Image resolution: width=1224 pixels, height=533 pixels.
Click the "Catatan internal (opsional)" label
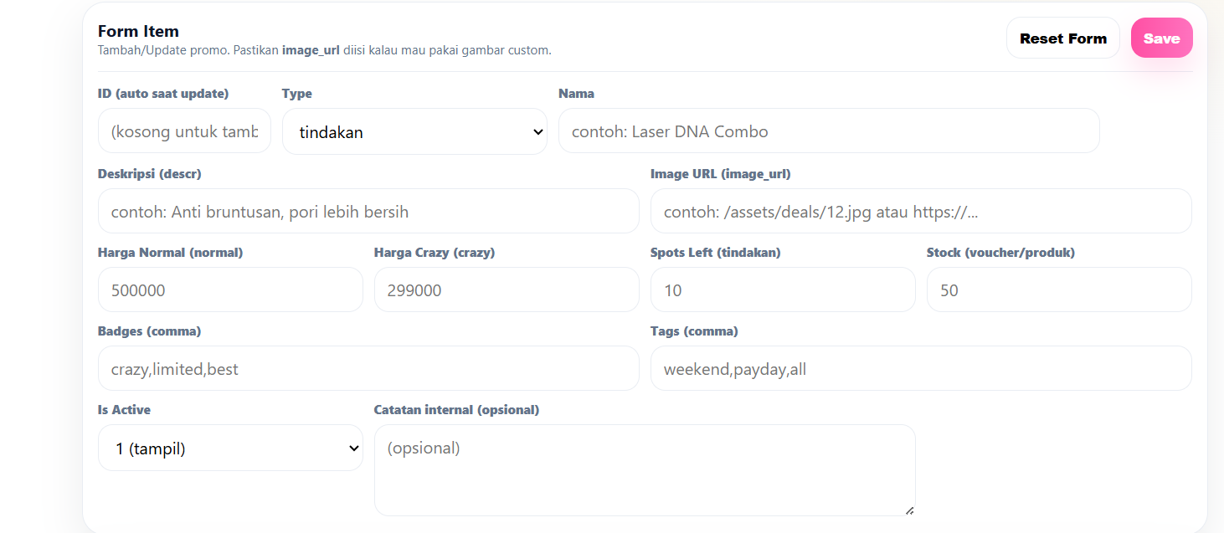tap(456, 410)
